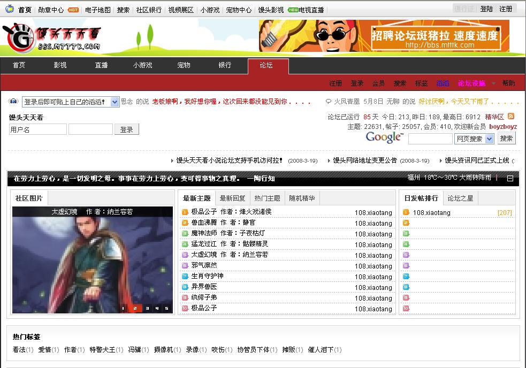Image resolution: width=526 pixels, height=368 pixels.
Task: Switch to the 最新回复 tab
Action: pyautogui.click(x=232, y=198)
